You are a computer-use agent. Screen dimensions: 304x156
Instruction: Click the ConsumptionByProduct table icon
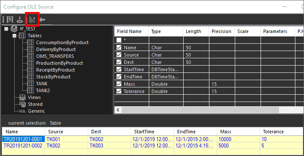coord(31,42)
